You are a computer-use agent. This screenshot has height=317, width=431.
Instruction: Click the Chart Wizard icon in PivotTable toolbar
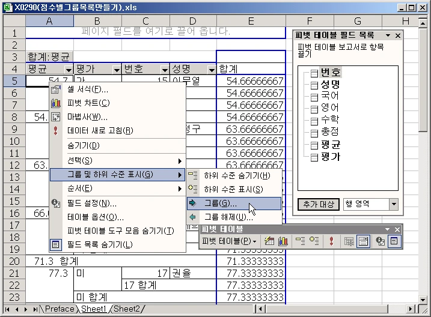click(x=283, y=241)
